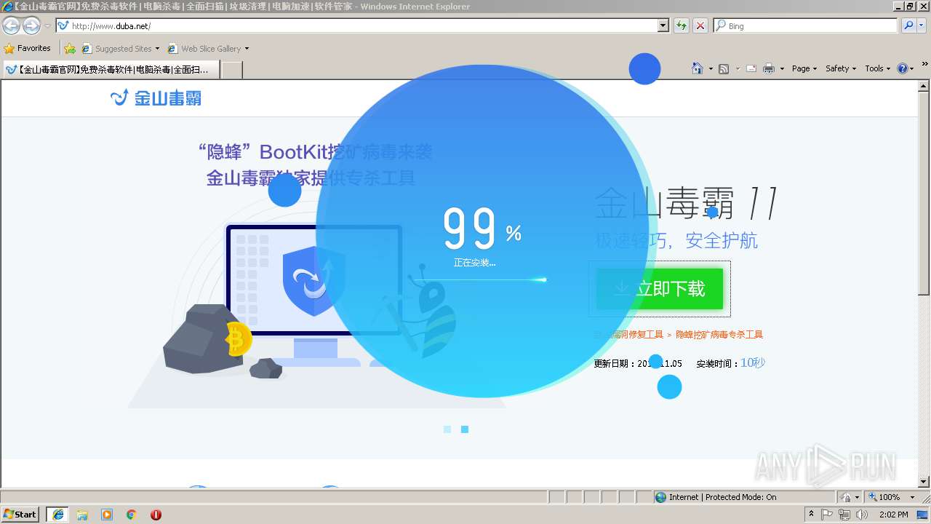Click the network tray icon
The height and width of the screenshot is (524, 931).
pos(844,515)
